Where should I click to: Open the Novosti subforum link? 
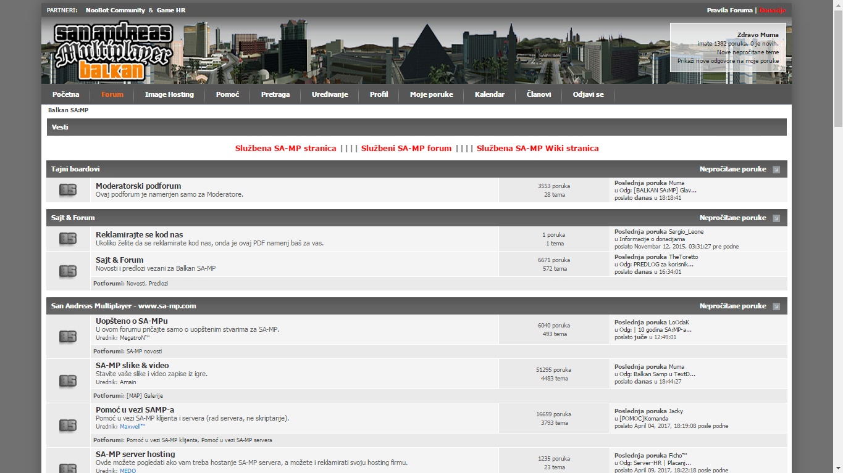coord(136,284)
